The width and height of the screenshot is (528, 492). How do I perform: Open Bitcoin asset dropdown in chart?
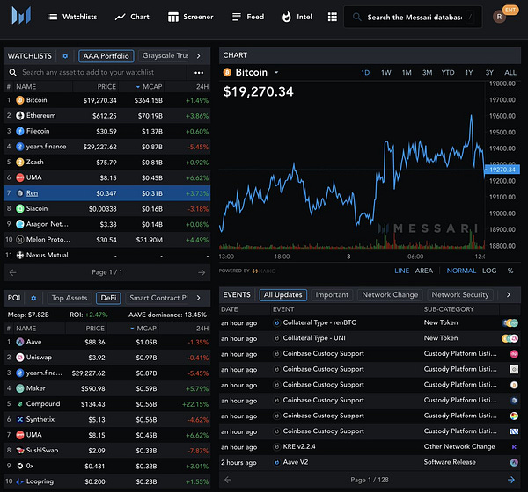[276, 72]
